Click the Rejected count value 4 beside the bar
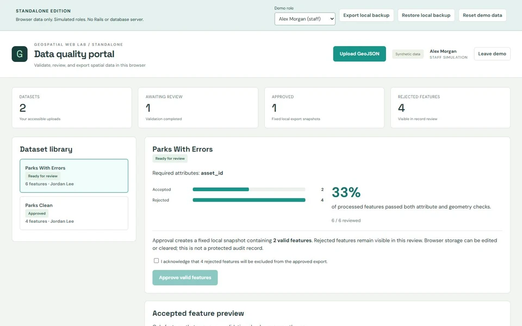 tap(322, 200)
